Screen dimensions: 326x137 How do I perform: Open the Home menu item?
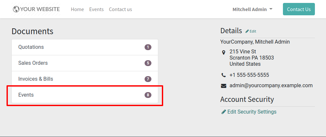click(77, 9)
